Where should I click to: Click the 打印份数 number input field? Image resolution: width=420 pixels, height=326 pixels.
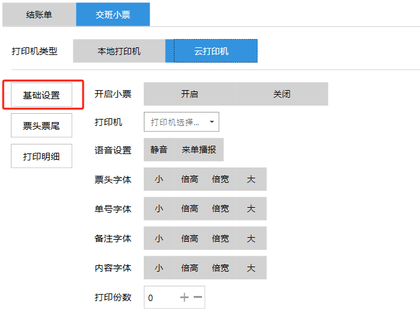[x=160, y=297]
